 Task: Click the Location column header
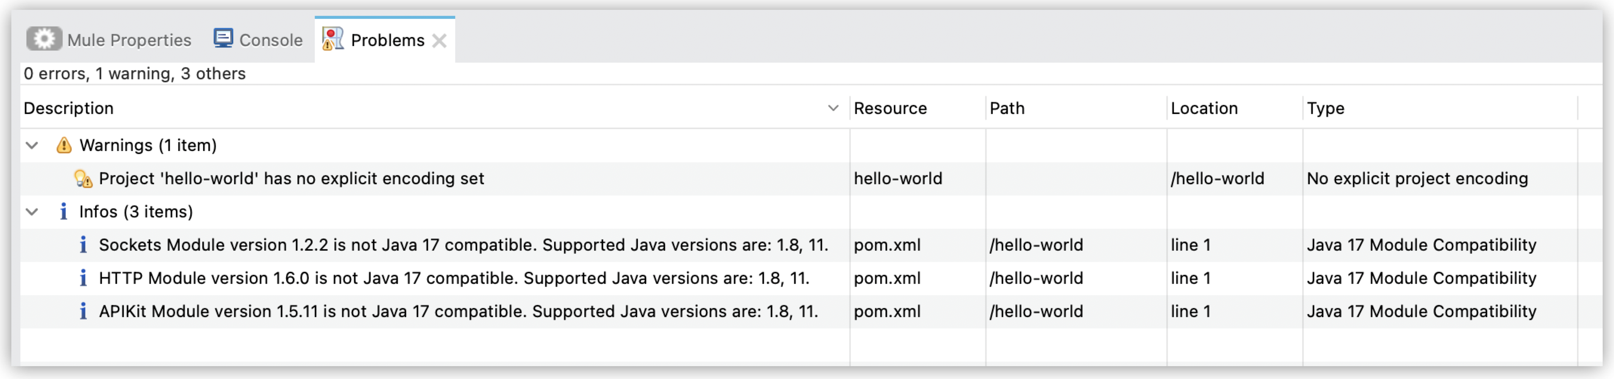click(1205, 108)
